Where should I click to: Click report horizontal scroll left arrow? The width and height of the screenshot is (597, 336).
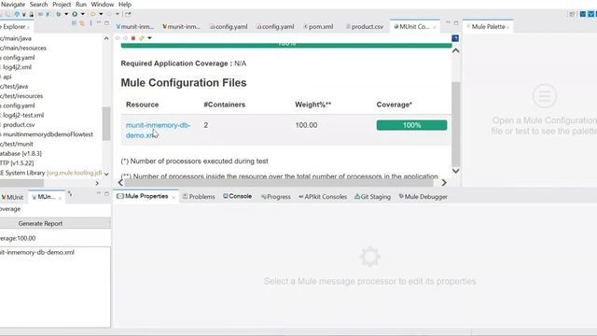click(120, 183)
